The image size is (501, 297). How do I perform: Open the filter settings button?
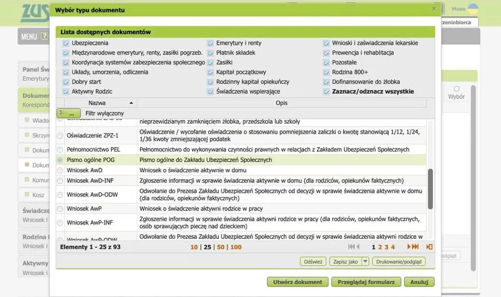[x=69, y=113]
